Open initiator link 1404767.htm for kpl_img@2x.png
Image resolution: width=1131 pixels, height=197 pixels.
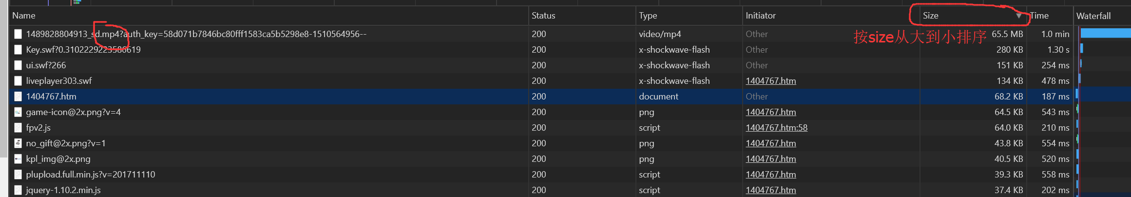point(771,159)
